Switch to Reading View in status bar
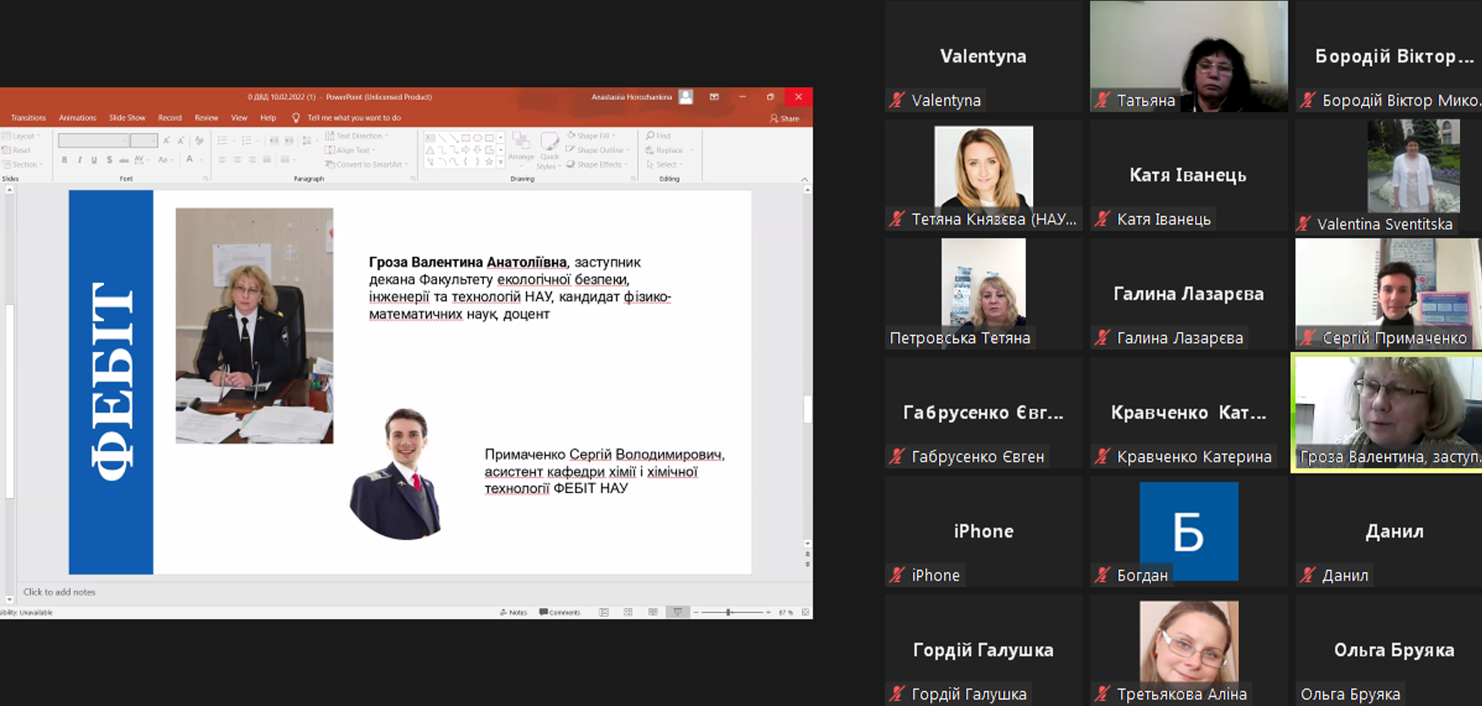 (653, 612)
